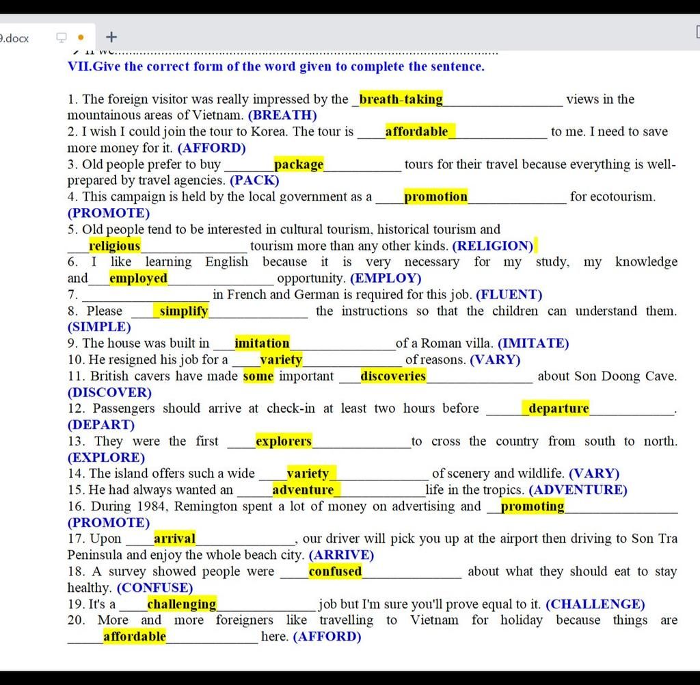Click the cue word "(PROMOTE)" after sentence 4
Image resolution: width=700 pixels, height=685 pixels.
tap(109, 213)
